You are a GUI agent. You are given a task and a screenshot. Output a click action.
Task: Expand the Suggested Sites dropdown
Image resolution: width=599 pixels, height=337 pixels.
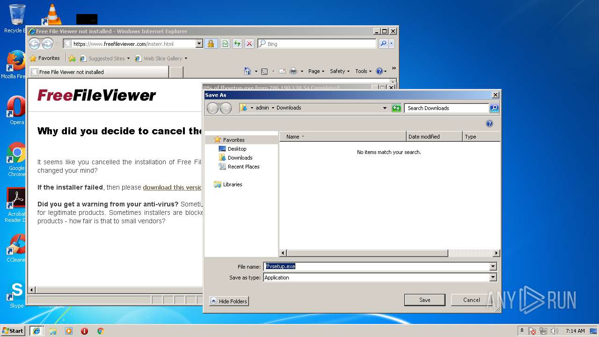(128, 59)
